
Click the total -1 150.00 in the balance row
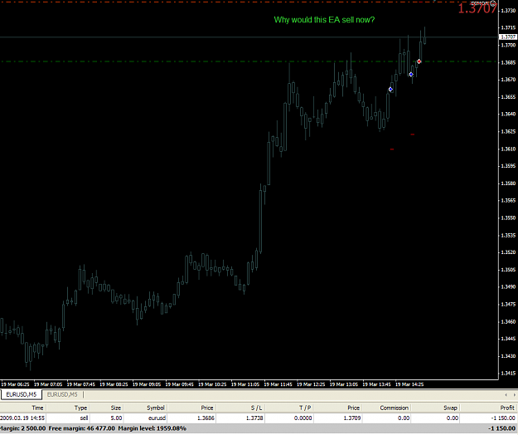[x=502, y=428]
